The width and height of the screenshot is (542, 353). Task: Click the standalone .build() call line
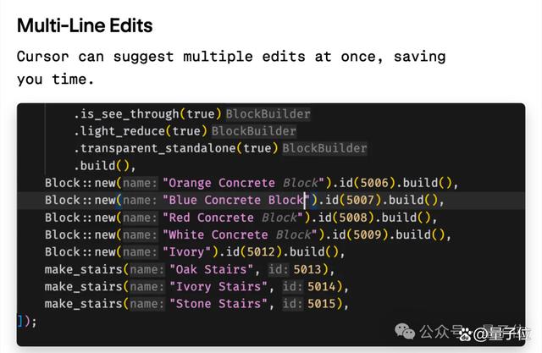point(103,165)
